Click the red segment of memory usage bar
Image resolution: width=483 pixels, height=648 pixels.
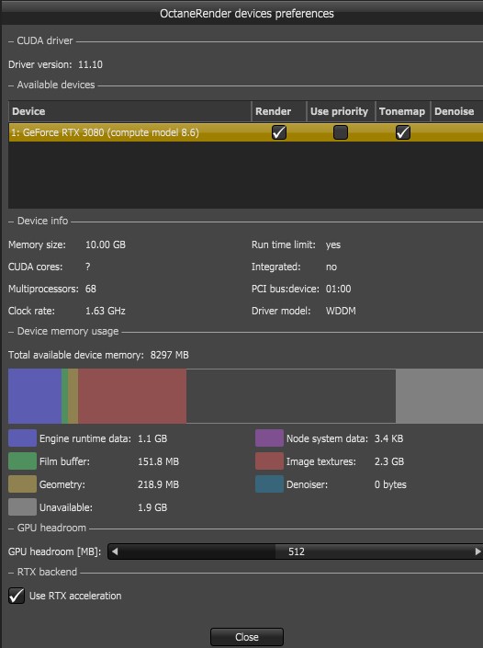pyautogui.click(x=132, y=396)
